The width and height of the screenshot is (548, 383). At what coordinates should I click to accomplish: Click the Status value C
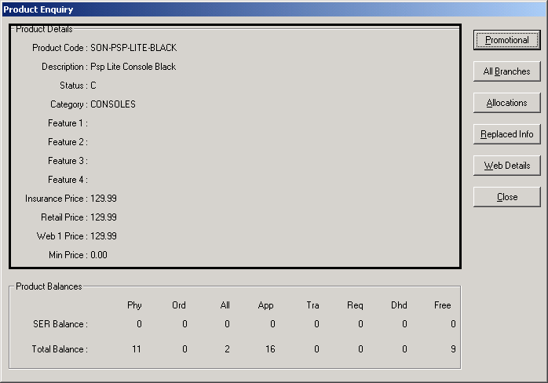pyautogui.click(x=93, y=86)
